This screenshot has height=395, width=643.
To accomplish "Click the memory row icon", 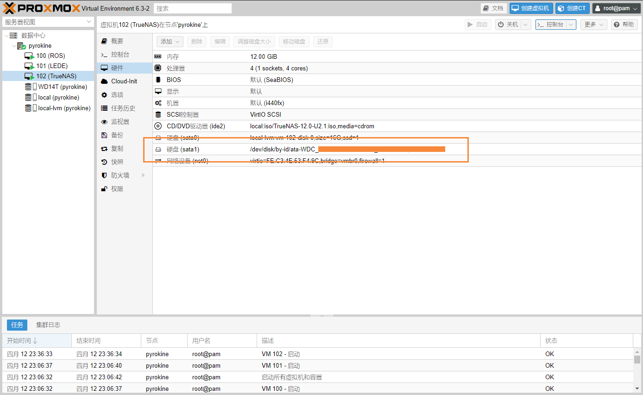I will pos(158,56).
